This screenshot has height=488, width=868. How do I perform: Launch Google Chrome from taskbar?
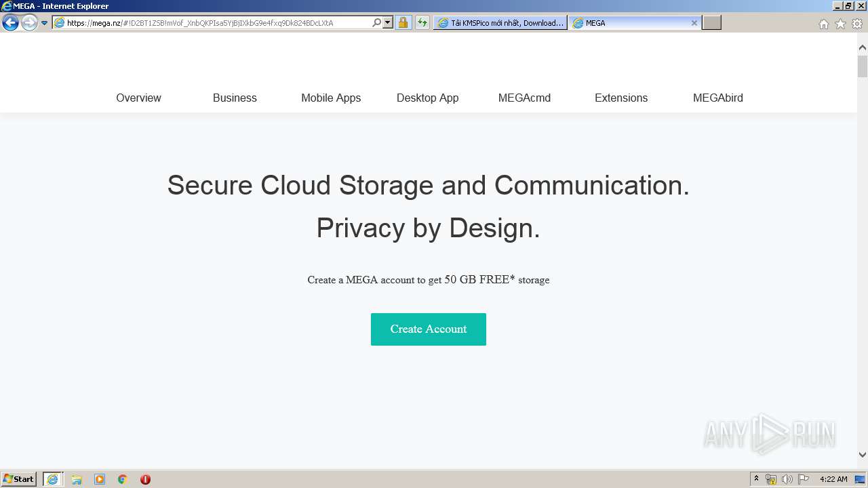click(x=123, y=479)
